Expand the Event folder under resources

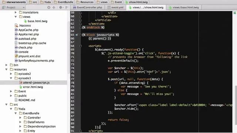[x=11, y=91]
